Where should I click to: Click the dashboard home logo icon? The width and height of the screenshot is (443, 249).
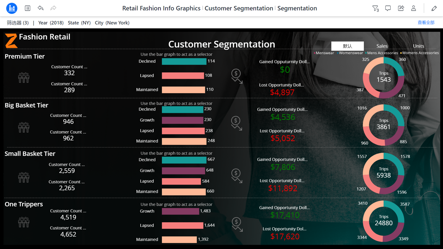(12, 8)
